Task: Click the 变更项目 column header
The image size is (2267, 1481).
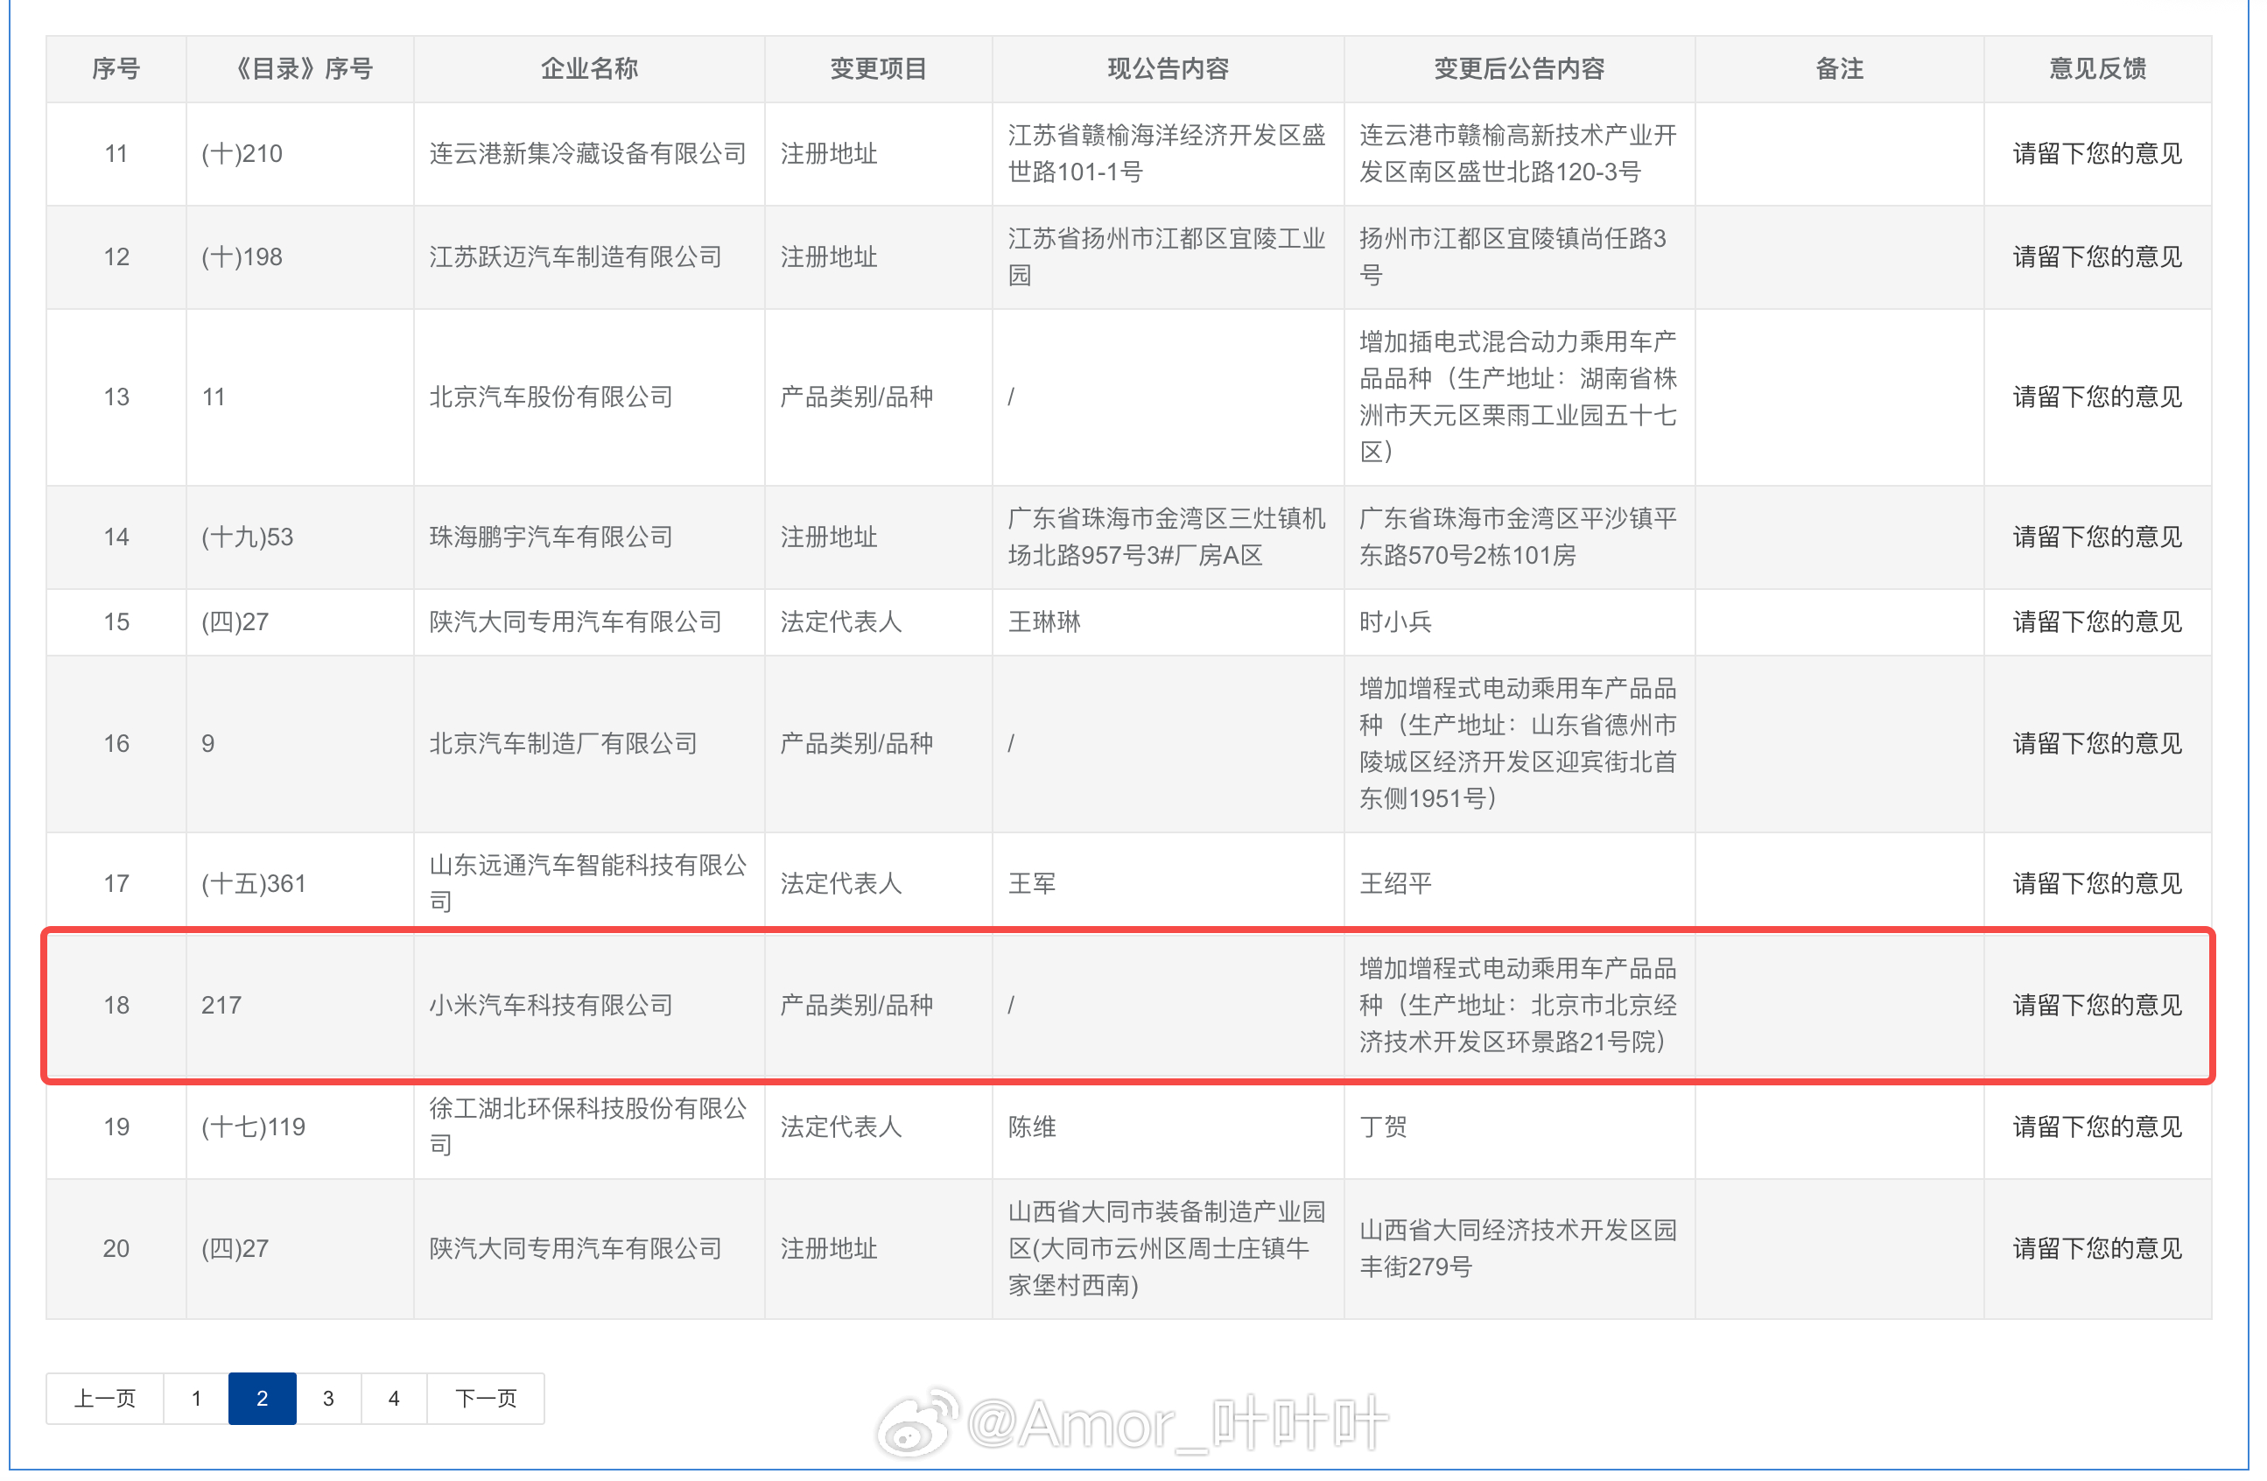Action: (878, 68)
